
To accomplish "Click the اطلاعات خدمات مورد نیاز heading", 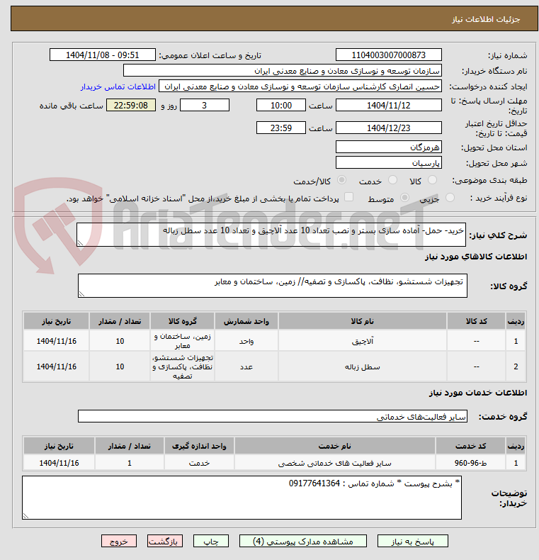I will click(478, 393).
